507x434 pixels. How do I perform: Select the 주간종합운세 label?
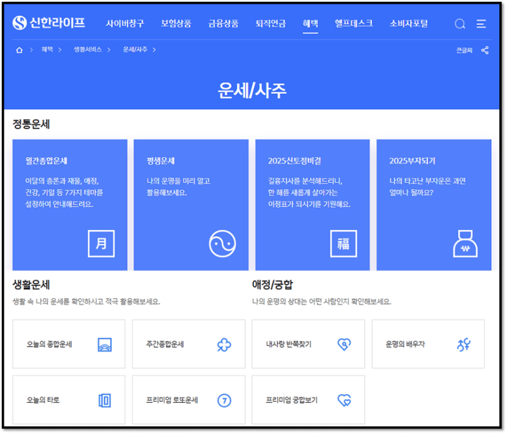[x=165, y=345]
